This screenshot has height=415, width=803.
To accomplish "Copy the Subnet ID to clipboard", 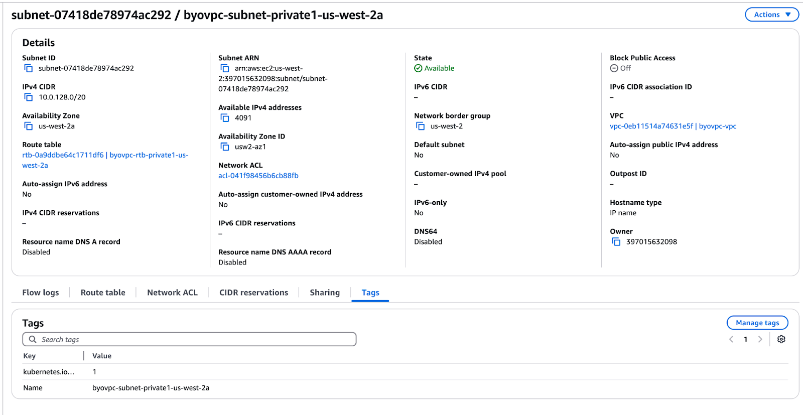I will (x=28, y=68).
